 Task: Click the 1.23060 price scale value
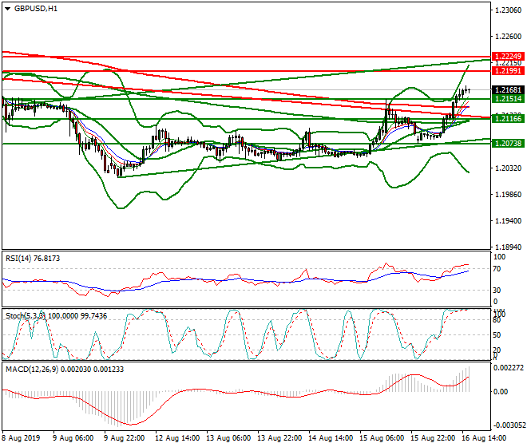click(508, 10)
